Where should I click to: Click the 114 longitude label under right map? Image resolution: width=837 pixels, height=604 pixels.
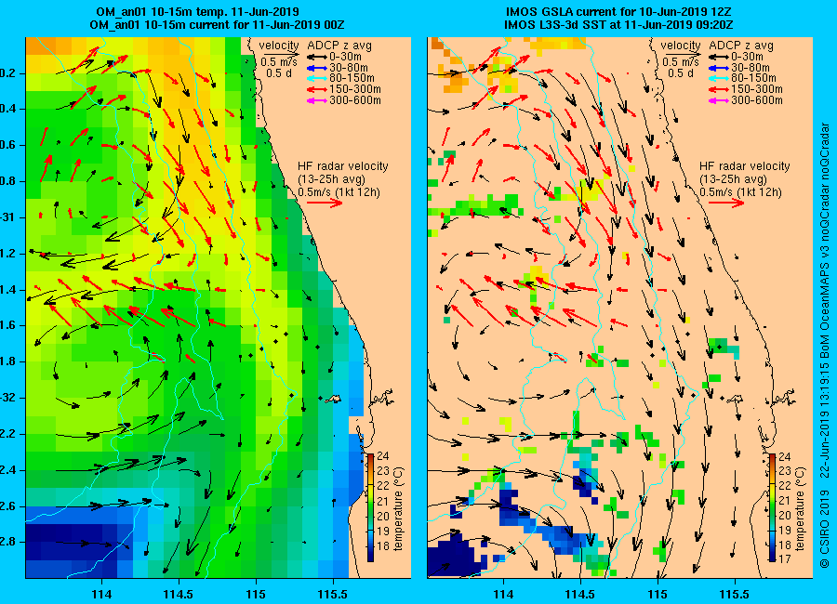tap(503, 594)
